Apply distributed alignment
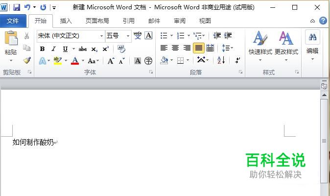The height and width of the screenshot is (196, 330). [x=210, y=48]
